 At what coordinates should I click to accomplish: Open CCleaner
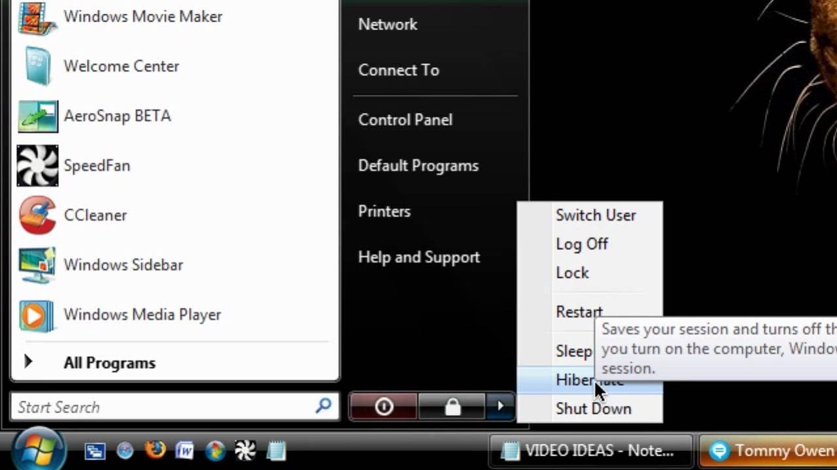95,215
